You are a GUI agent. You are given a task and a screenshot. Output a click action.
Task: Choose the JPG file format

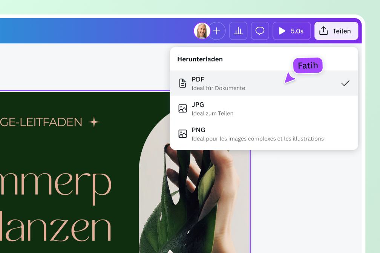[x=264, y=108]
